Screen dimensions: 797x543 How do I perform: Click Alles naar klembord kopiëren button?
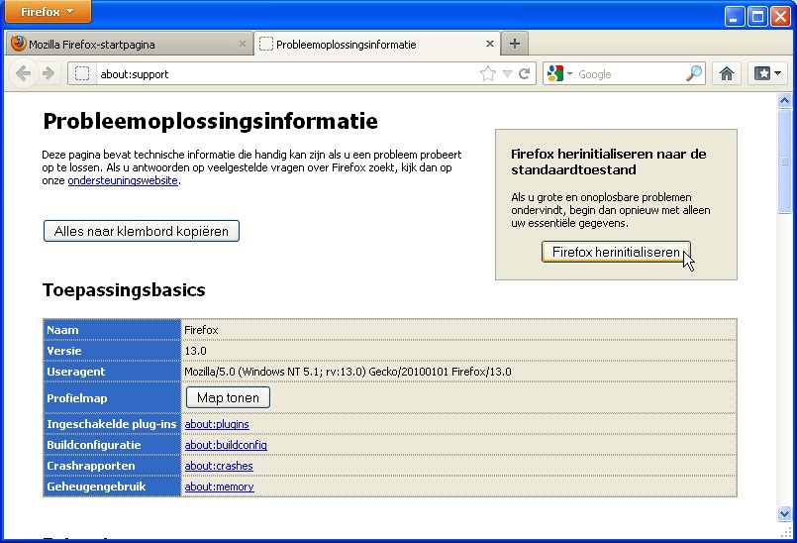[142, 231]
